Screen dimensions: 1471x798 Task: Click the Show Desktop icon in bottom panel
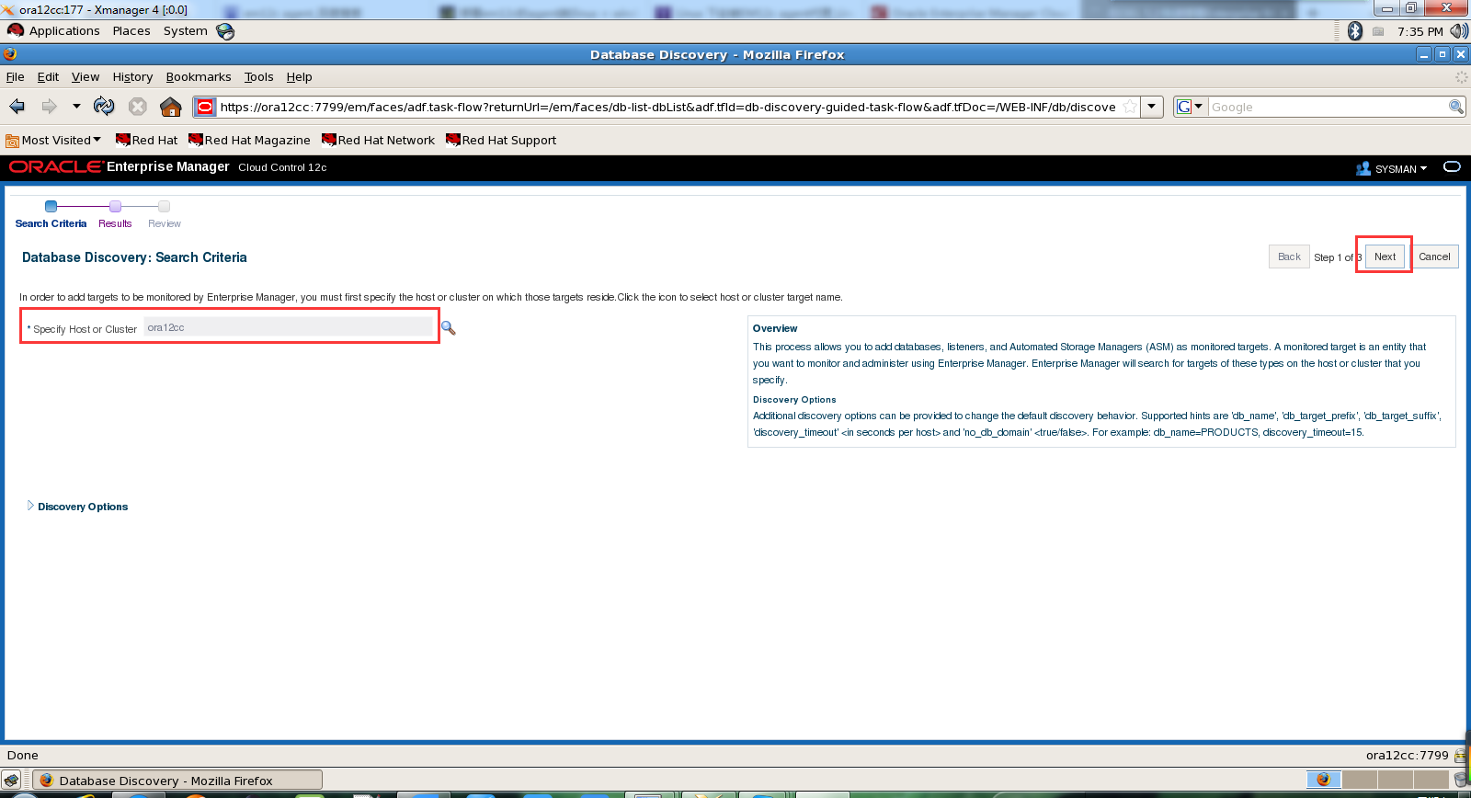12,781
